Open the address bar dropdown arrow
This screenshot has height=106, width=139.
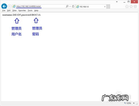(70, 6)
